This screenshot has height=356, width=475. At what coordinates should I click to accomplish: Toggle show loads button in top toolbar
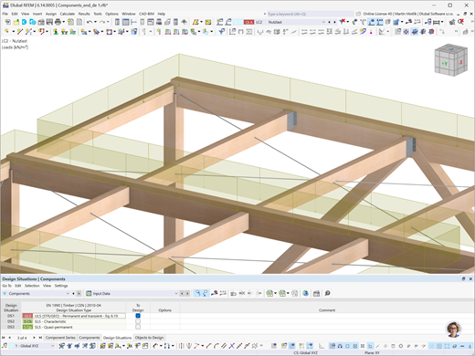pos(371,22)
